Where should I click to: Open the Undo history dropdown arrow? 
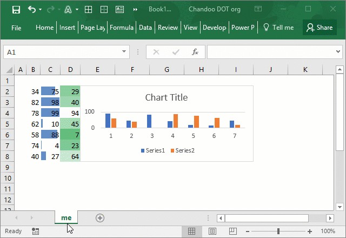pos(42,10)
